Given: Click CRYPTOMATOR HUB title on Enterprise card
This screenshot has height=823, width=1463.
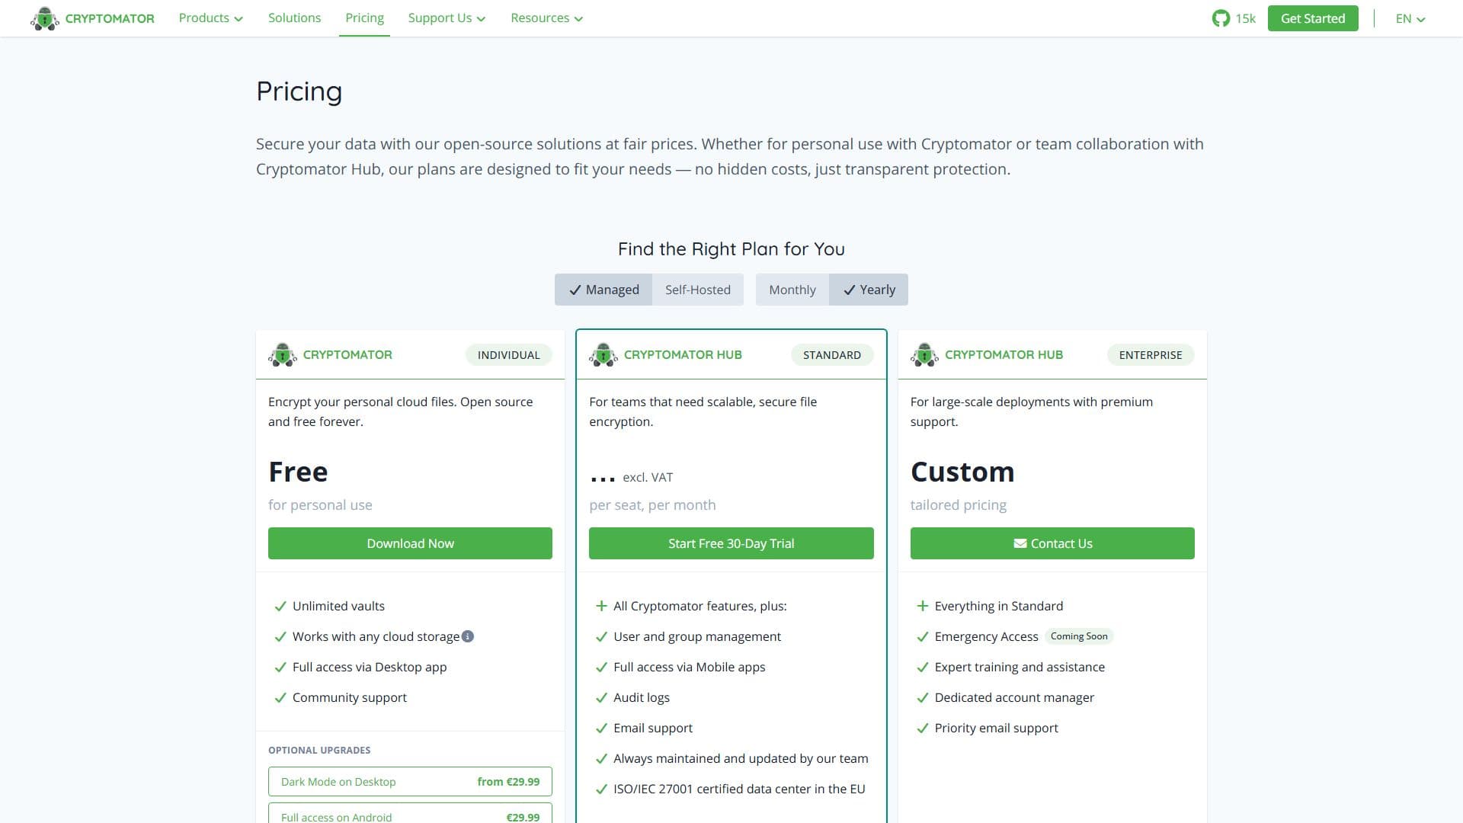Looking at the screenshot, I should [x=1004, y=355].
